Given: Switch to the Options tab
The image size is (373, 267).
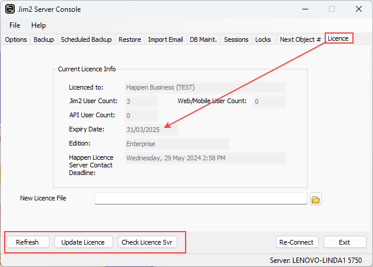Looking at the screenshot, I should coord(16,39).
